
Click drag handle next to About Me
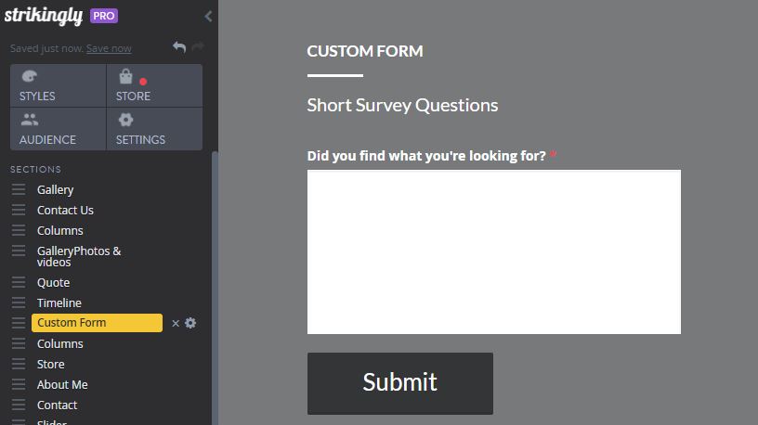(x=19, y=384)
